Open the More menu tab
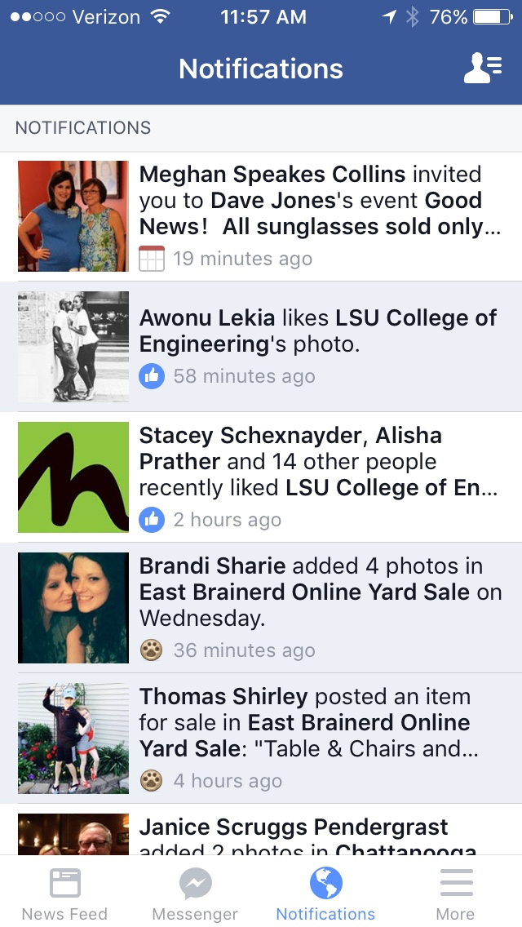522x927 pixels. click(455, 893)
